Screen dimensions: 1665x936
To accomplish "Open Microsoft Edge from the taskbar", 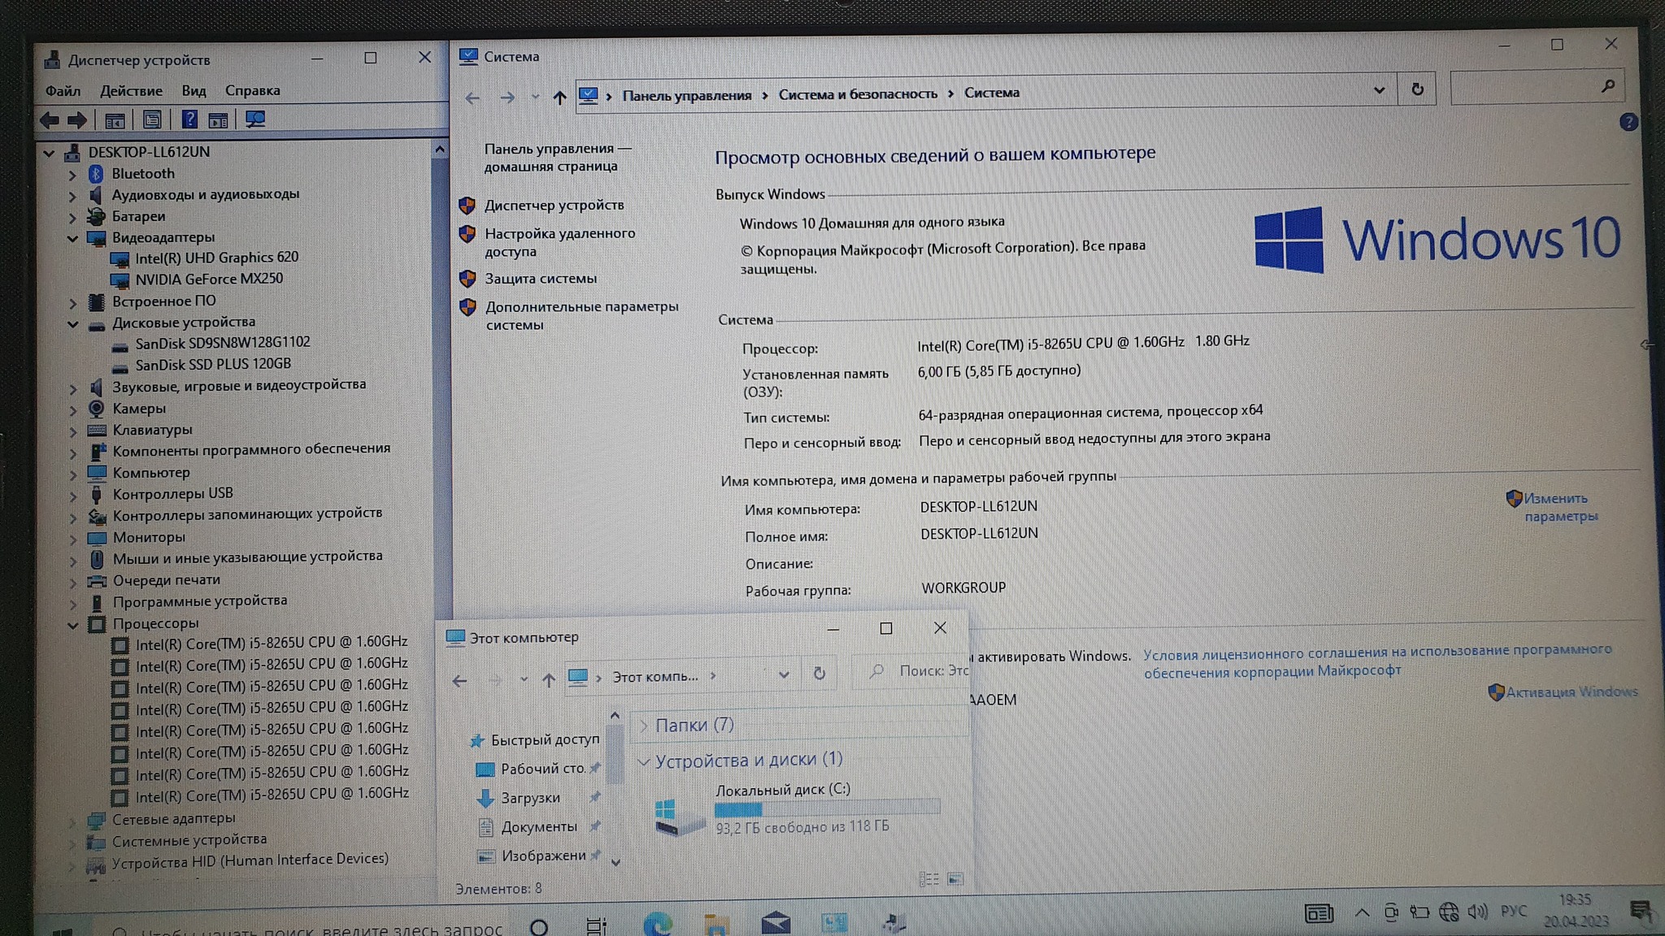I will [x=657, y=924].
